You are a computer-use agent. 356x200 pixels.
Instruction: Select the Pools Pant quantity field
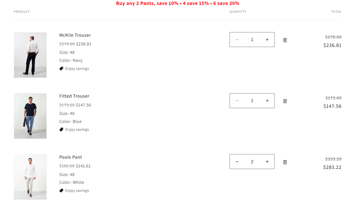(x=252, y=162)
